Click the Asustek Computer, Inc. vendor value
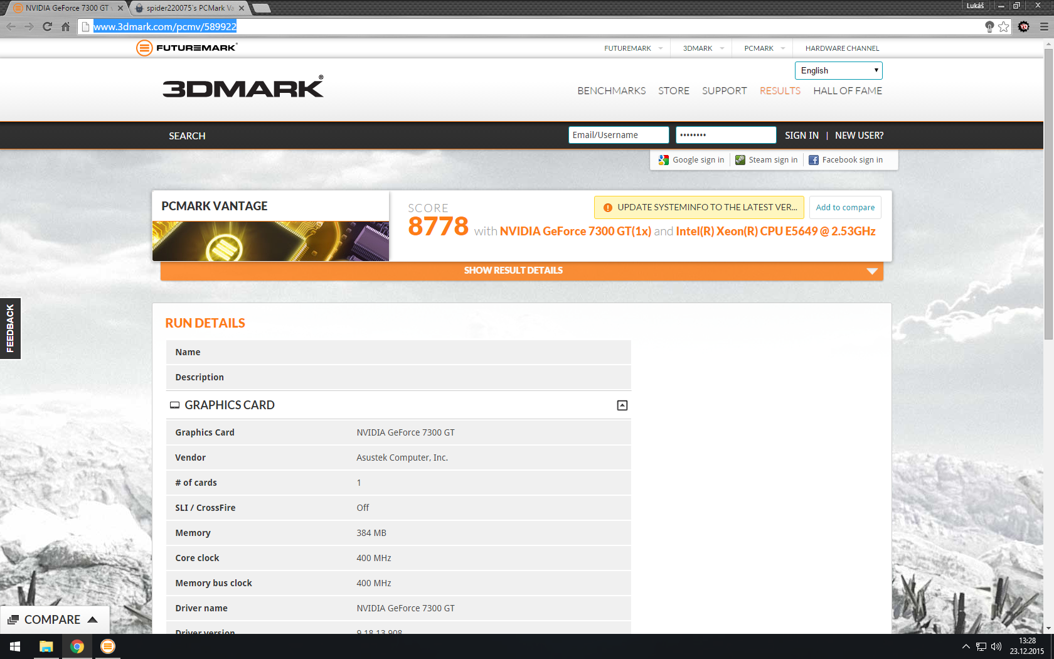Image resolution: width=1054 pixels, height=659 pixels. tap(402, 458)
